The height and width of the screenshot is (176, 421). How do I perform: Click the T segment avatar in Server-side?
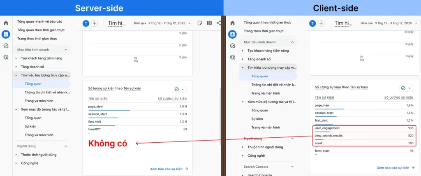[86, 23]
